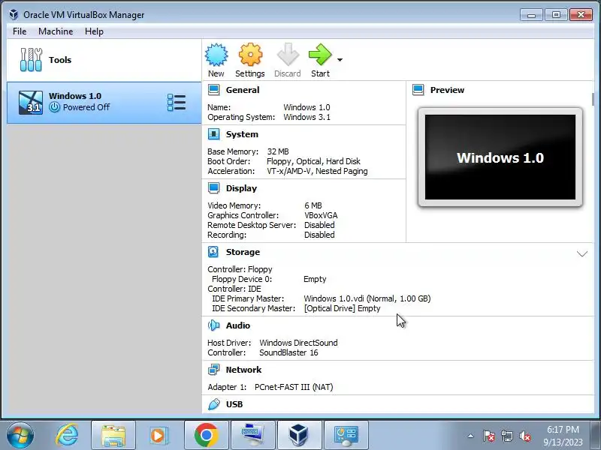This screenshot has height=450, width=601.
Task: Click the Preview section icon
Action: (x=418, y=90)
